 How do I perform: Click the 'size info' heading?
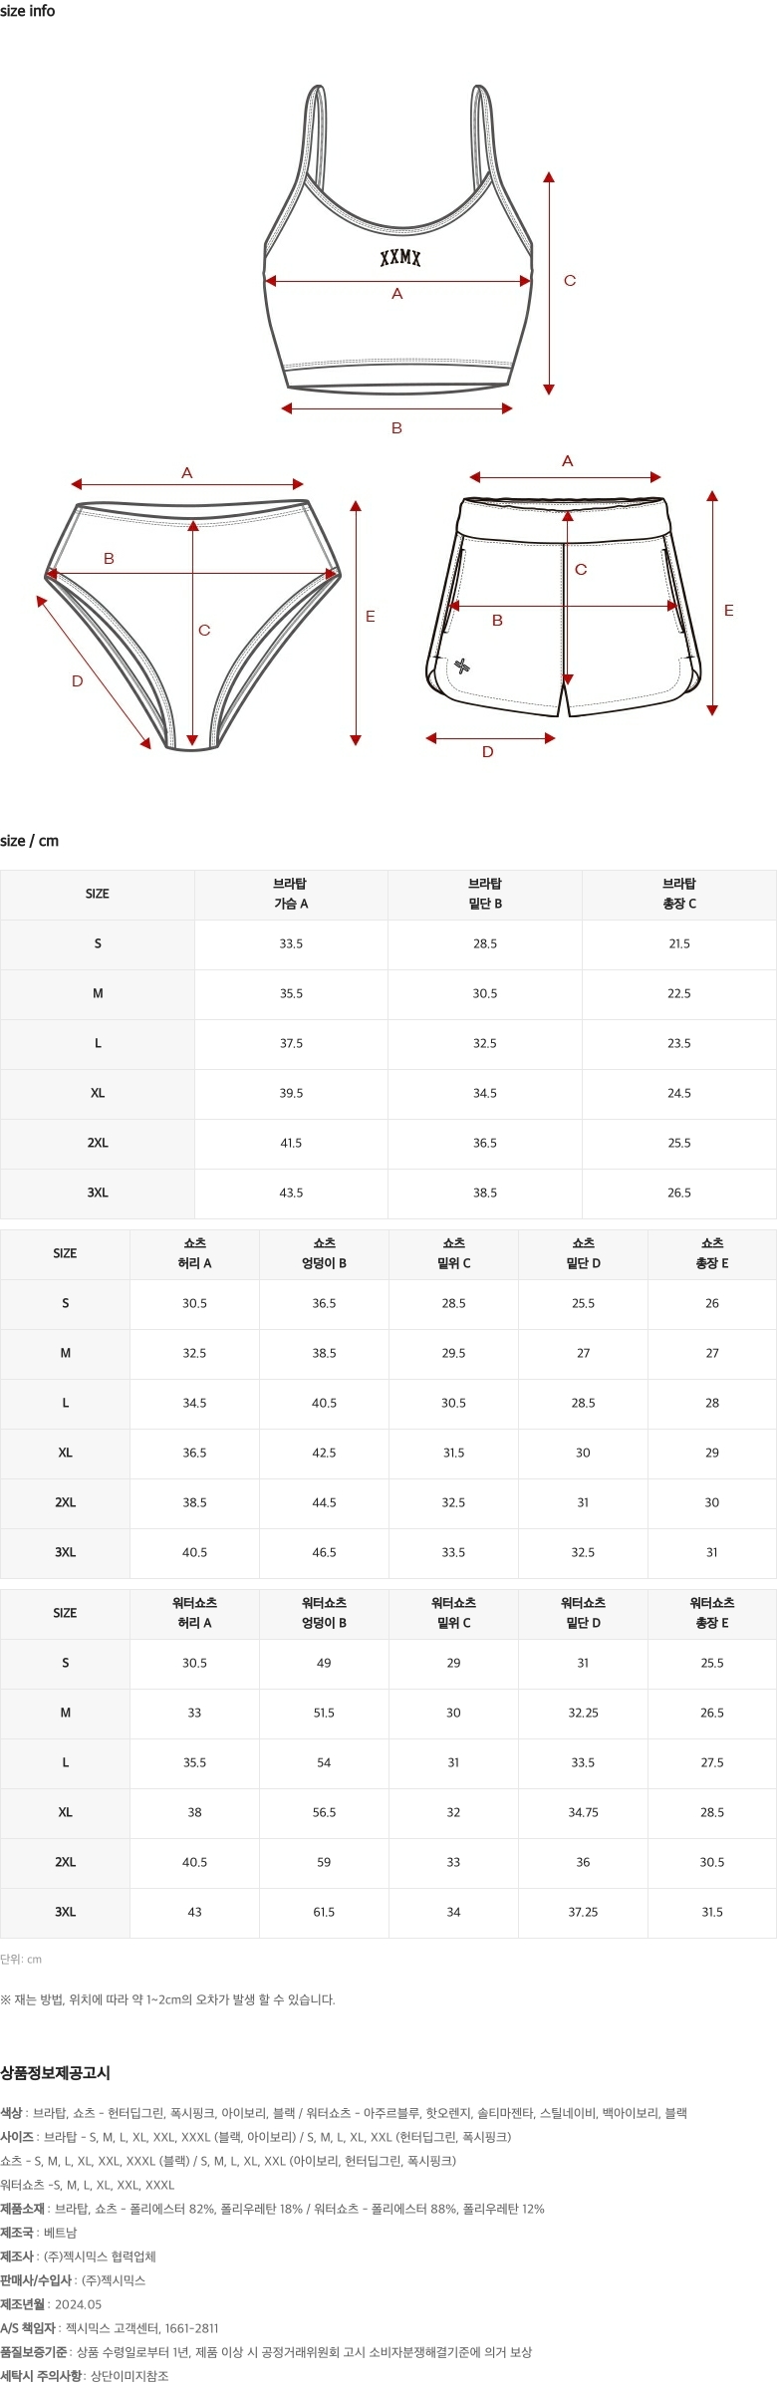click(x=28, y=11)
